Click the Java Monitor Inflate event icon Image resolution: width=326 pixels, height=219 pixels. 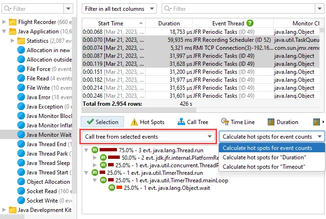[21, 125]
